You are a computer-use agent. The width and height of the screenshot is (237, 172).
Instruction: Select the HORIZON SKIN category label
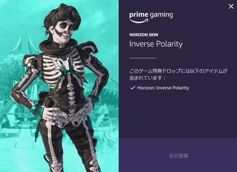(144, 35)
